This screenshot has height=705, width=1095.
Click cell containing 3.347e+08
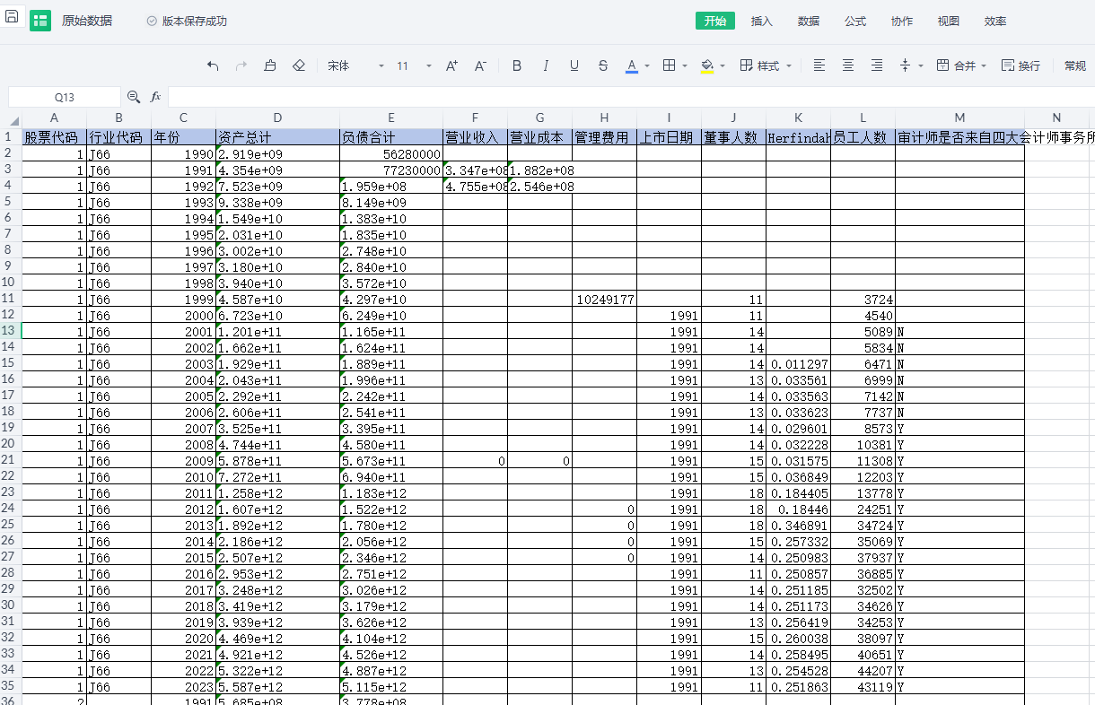pos(475,170)
